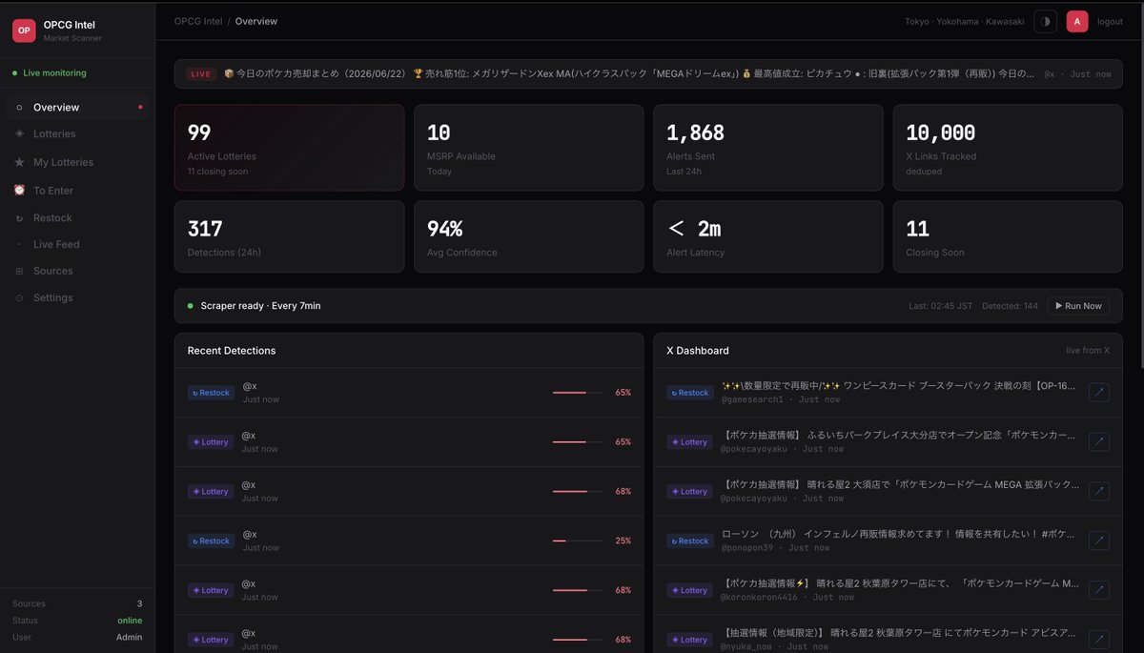Click the online status in sidebar footer

pyautogui.click(x=130, y=621)
